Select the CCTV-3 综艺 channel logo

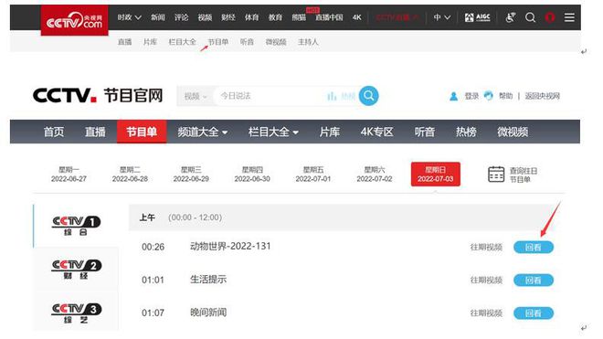pyautogui.click(x=76, y=313)
